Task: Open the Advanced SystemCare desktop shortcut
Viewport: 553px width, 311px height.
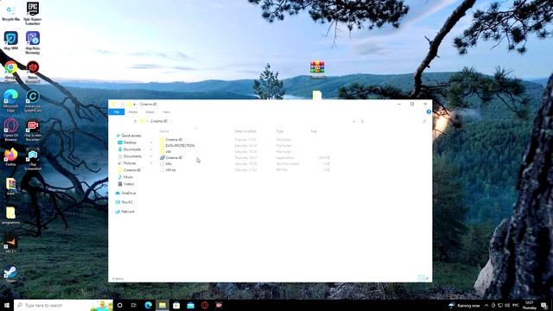Action: pyautogui.click(x=33, y=100)
